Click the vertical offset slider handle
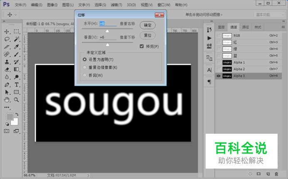This screenshot has width=288, height=179. point(108,45)
